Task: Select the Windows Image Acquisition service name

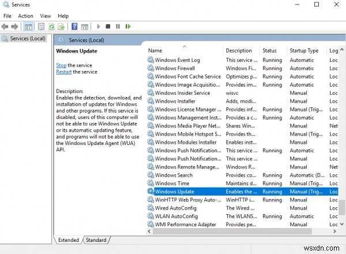Action: click(187, 85)
